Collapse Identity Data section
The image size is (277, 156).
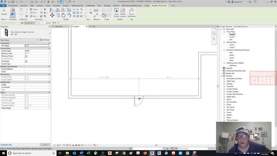49,82
